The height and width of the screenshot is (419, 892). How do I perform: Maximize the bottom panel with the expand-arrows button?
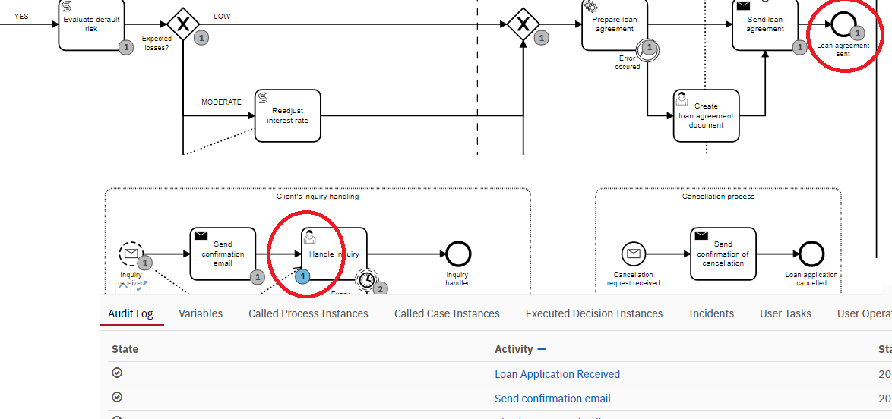coord(142,286)
